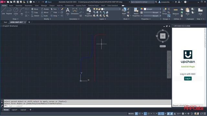207x116 pixels.
Task: Click the object color wheel icon
Action: (142, 9)
